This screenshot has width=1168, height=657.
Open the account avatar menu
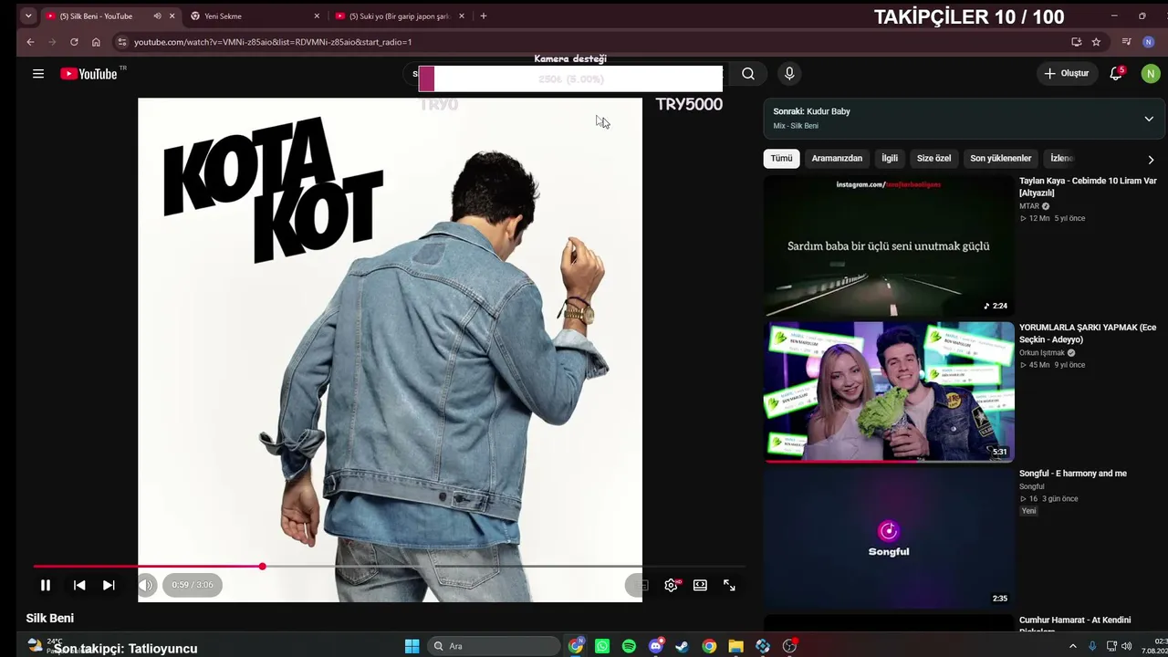tap(1151, 74)
